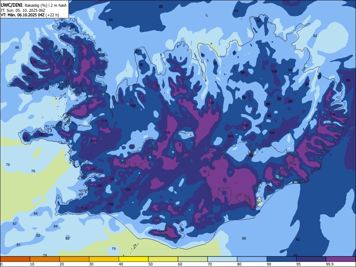Click the humidity value '88' southeast of the coast

(x=244, y=239)
